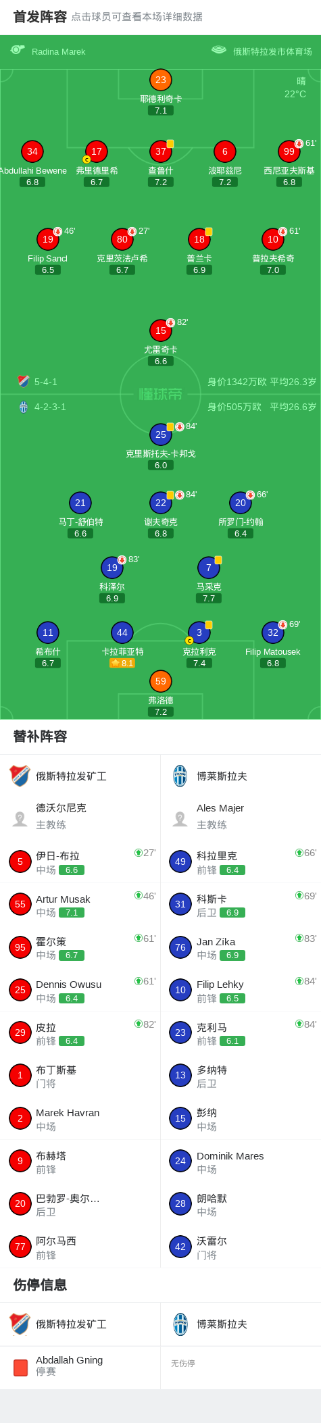
Task: Click the referee whistle icon
Action: tap(18, 50)
